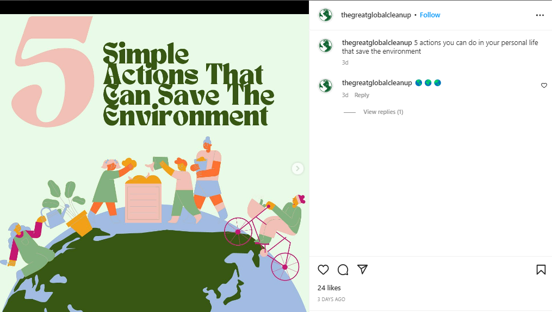Open the 3 DAYS AGO timestamp
This screenshot has width=552, height=312.
(331, 300)
